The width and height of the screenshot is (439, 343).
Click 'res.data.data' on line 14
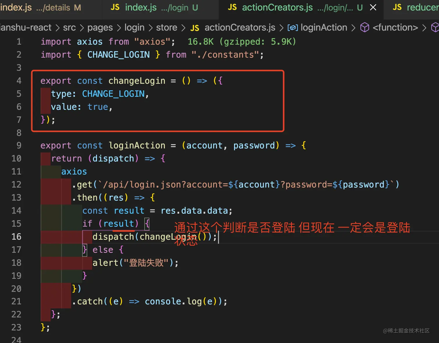[194, 211]
